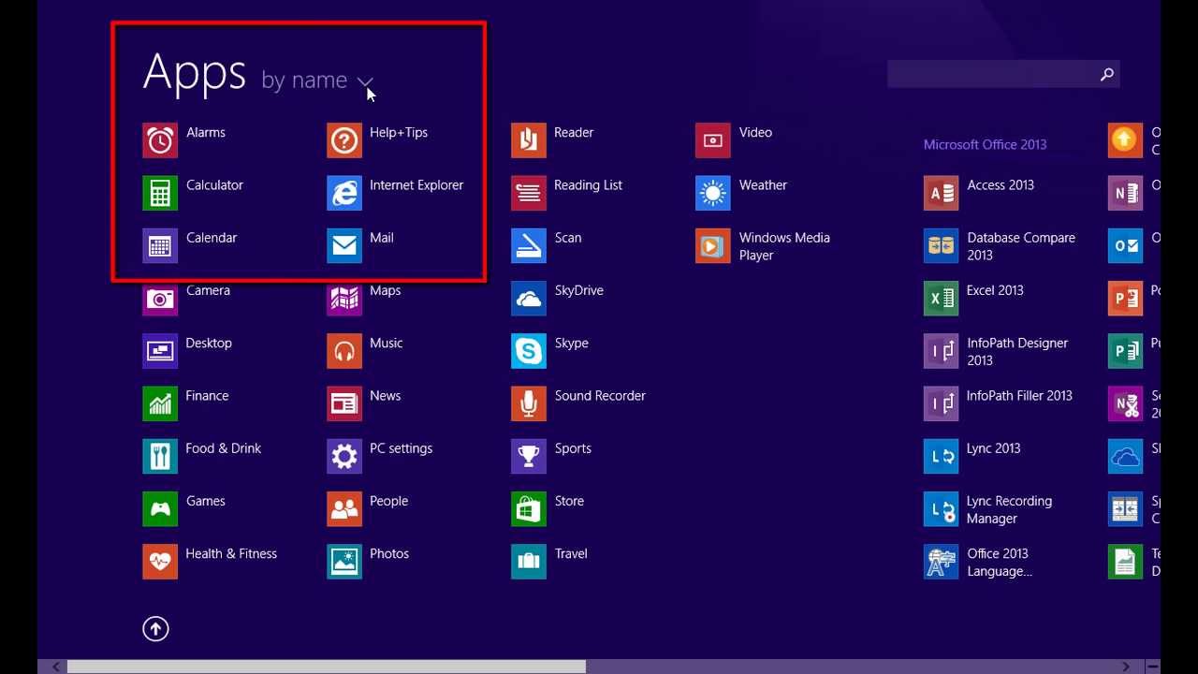1198x674 pixels.
Task: Select the 'Sound Recorder' label text
Action: 600,396
